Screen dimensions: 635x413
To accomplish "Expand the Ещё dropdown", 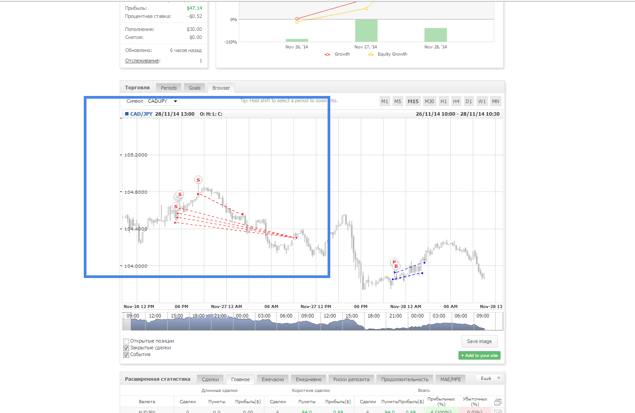I will point(488,378).
